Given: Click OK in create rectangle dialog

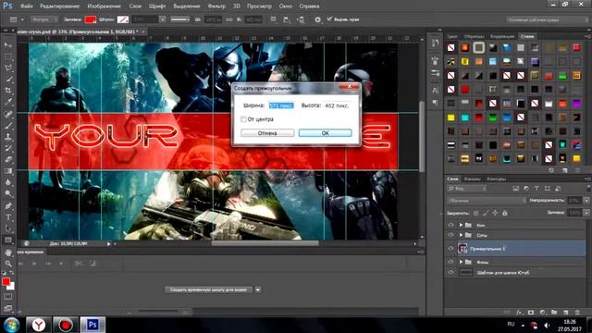Looking at the screenshot, I should pos(325,133).
